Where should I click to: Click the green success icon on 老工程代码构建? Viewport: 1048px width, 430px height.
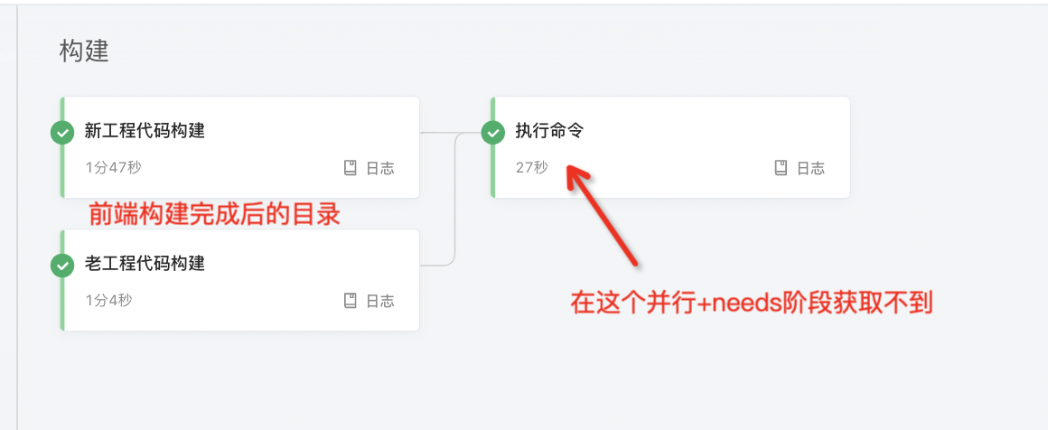point(61,266)
